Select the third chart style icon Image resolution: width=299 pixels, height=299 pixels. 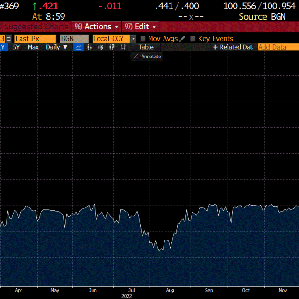[101, 47]
